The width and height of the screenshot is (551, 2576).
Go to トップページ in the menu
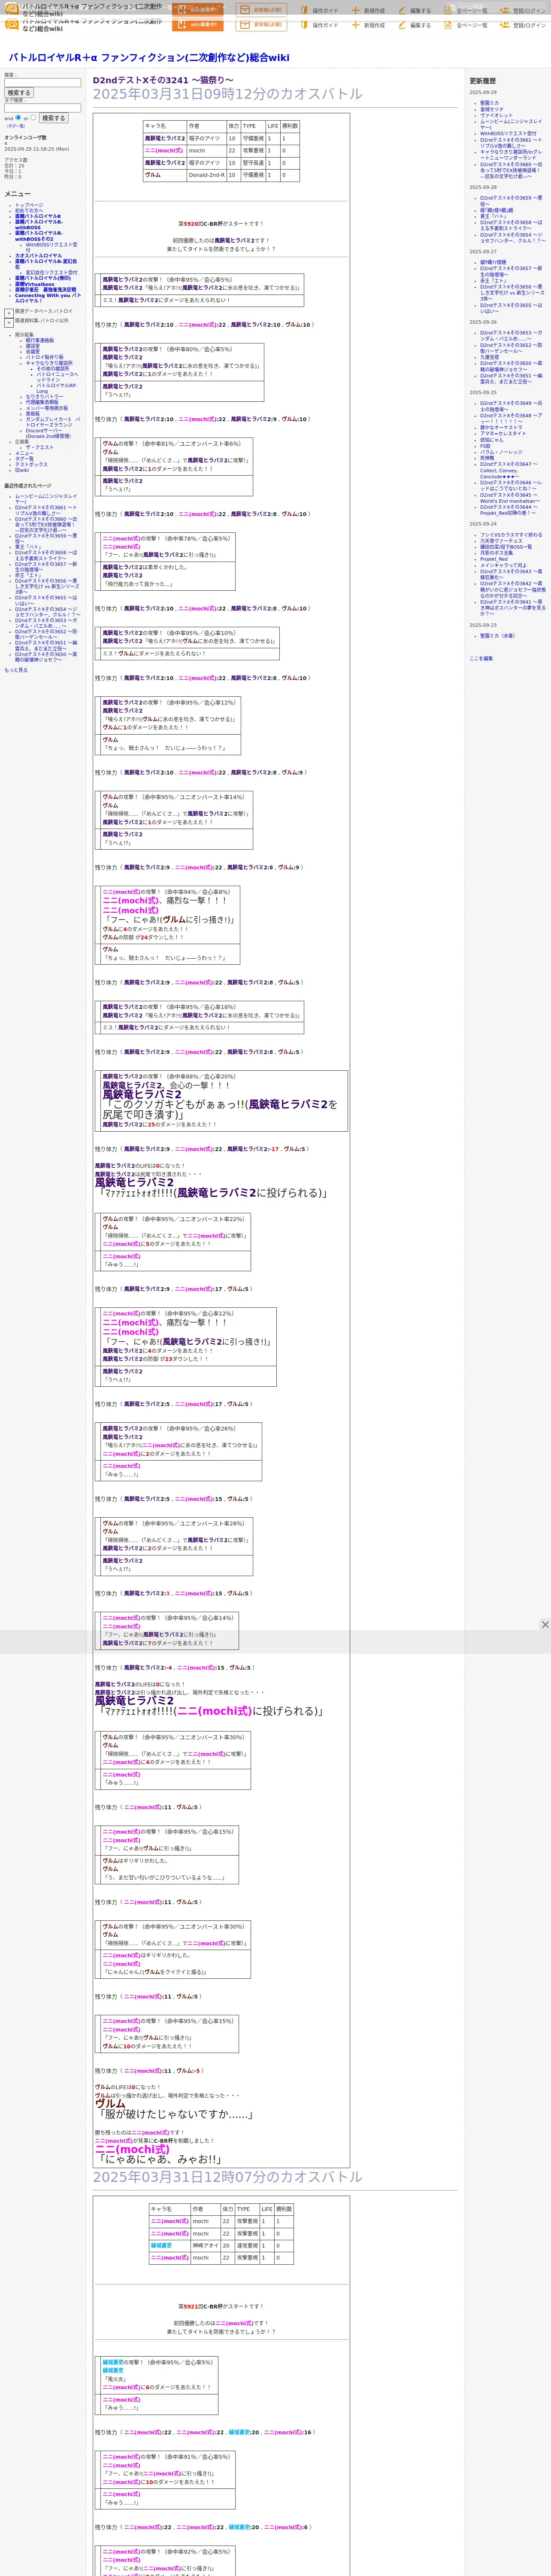tap(29, 205)
